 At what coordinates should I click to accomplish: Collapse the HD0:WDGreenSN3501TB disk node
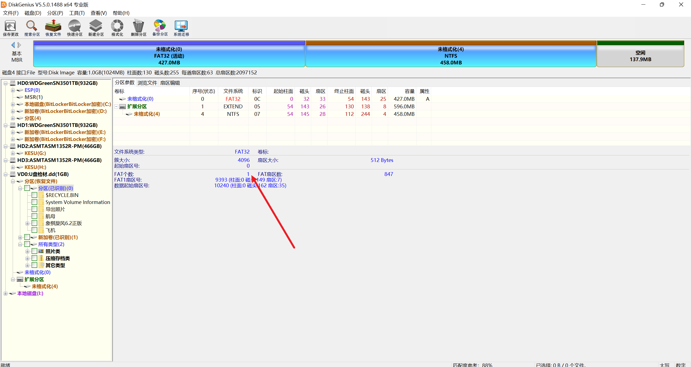click(5, 83)
